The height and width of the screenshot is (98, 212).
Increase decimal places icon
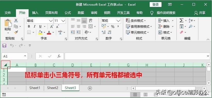tap(104, 32)
